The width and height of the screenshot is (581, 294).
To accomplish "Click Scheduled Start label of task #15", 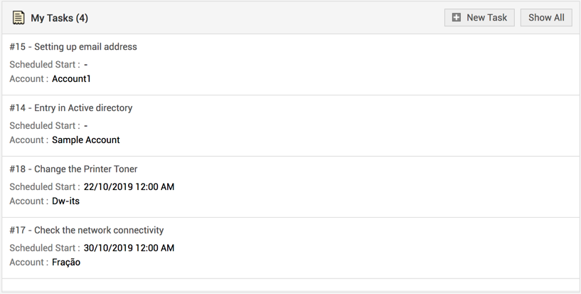I will [44, 65].
